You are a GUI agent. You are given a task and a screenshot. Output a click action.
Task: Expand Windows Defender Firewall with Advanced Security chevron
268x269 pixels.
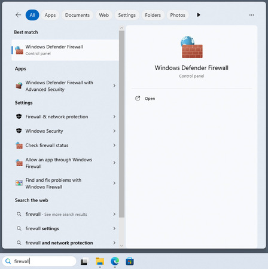[x=114, y=85]
